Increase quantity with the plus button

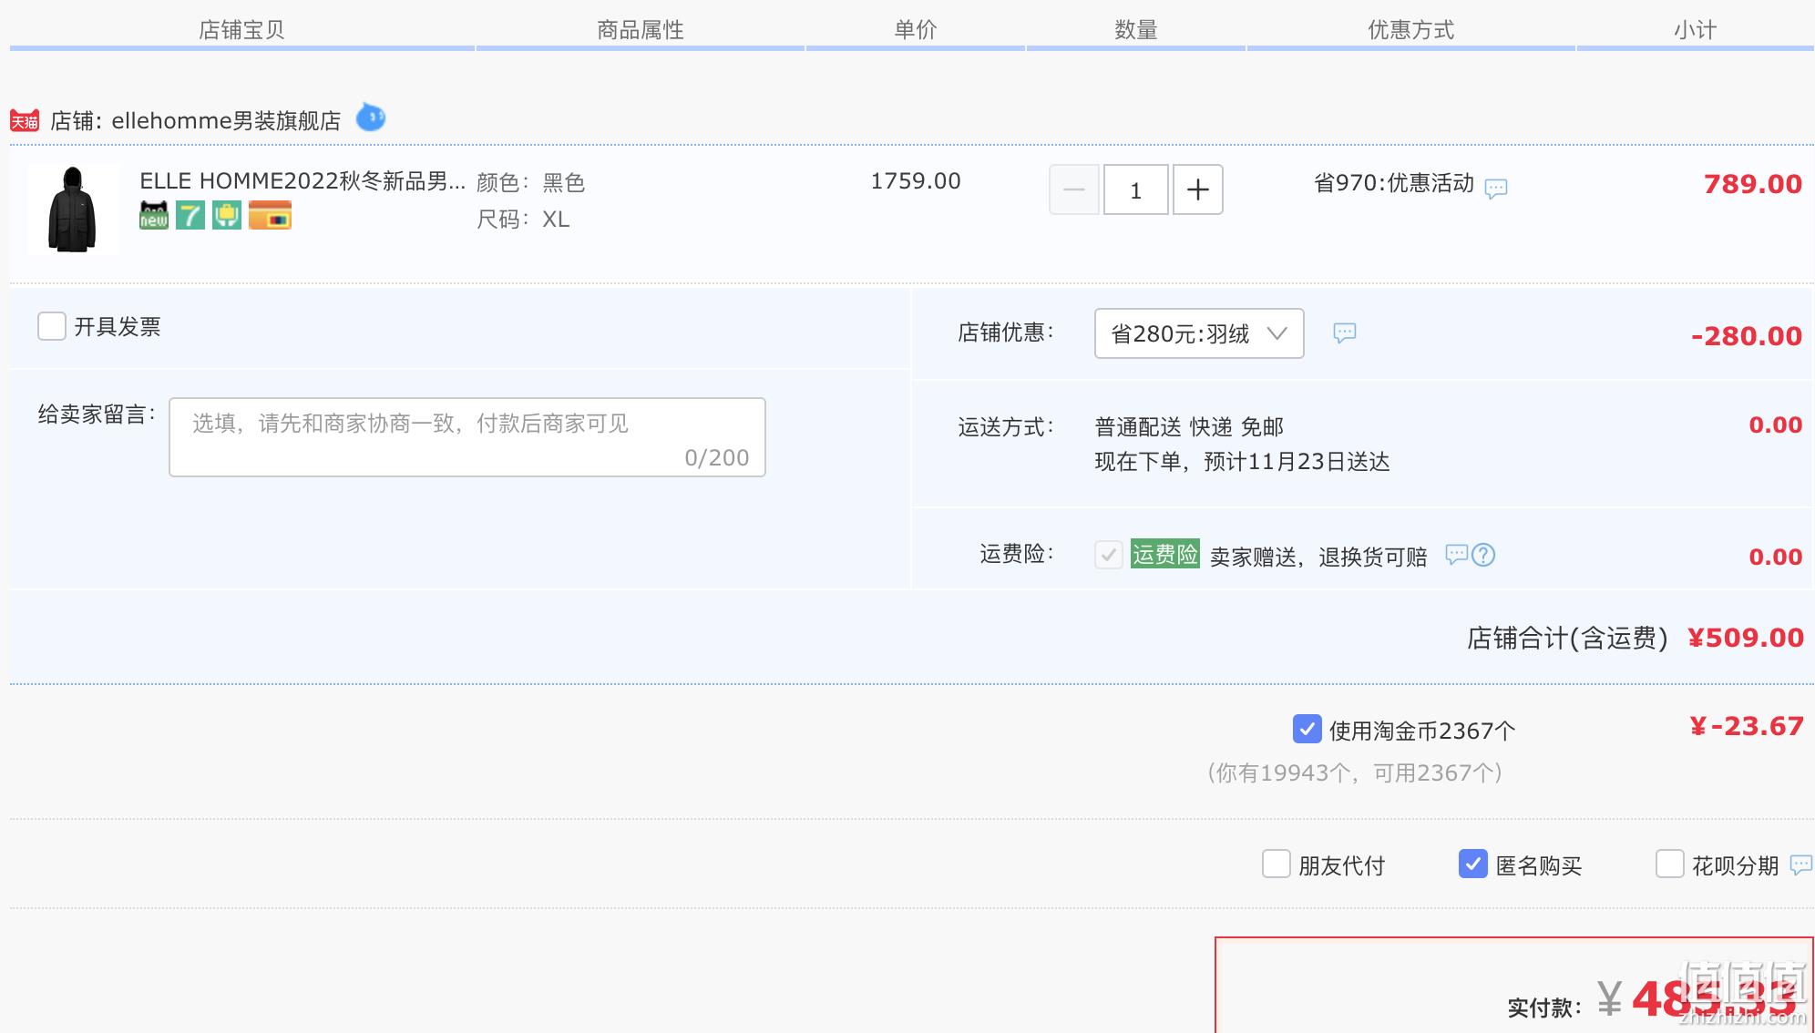(1197, 189)
